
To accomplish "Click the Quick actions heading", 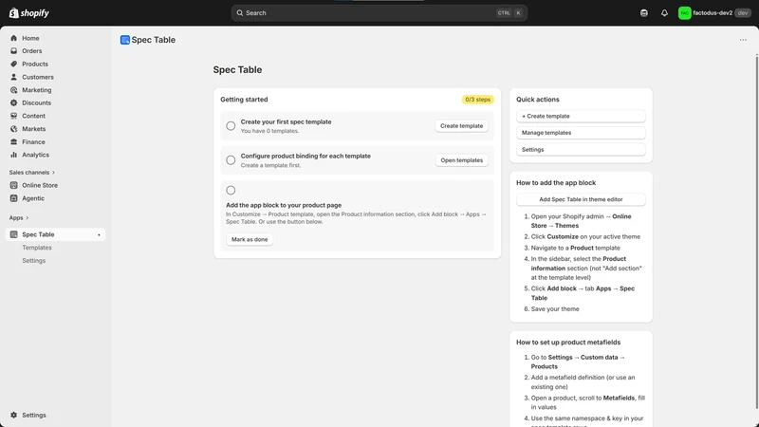I will pyautogui.click(x=537, y=100).
